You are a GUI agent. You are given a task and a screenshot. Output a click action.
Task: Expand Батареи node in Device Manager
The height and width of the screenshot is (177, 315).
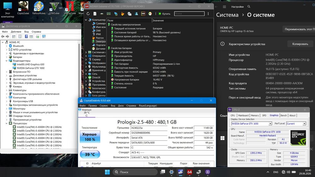pos(6,57)
